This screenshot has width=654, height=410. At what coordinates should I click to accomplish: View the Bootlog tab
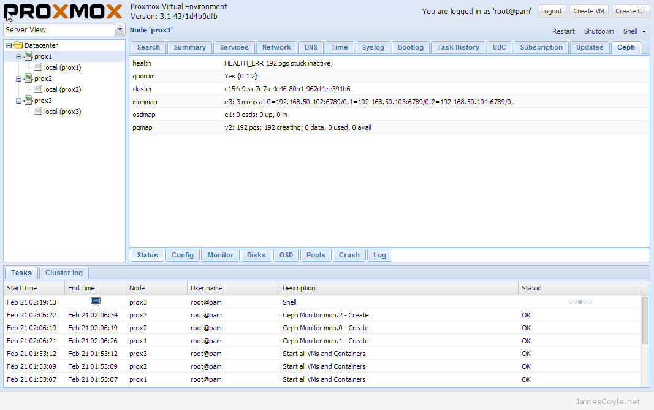tap(411, 48)
